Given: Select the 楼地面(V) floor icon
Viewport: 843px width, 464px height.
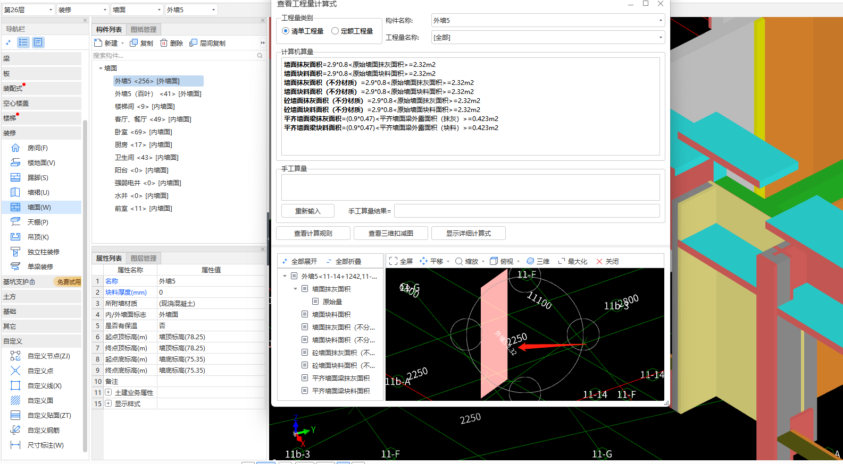Looking at the screenshot, I should pyautogui.click(x=15, y=163).
